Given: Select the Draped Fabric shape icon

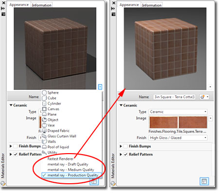Looking at the screenshot, I should (44, 131).
